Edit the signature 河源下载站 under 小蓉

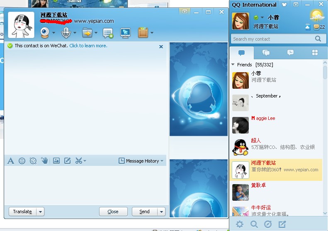point(266,27)
